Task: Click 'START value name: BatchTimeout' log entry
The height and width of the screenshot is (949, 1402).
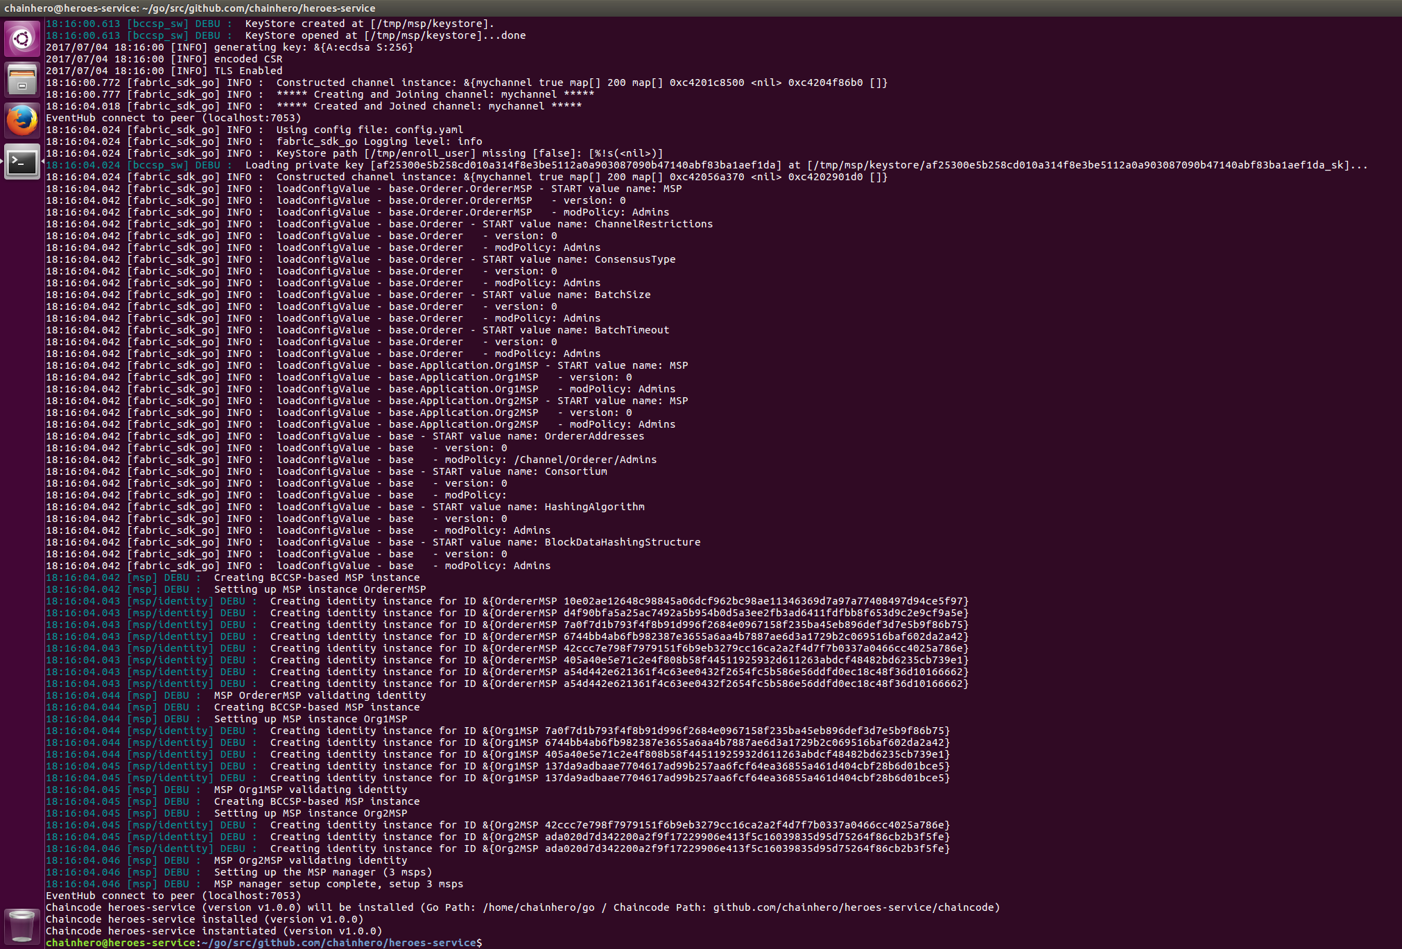Action: pos(575,330)
